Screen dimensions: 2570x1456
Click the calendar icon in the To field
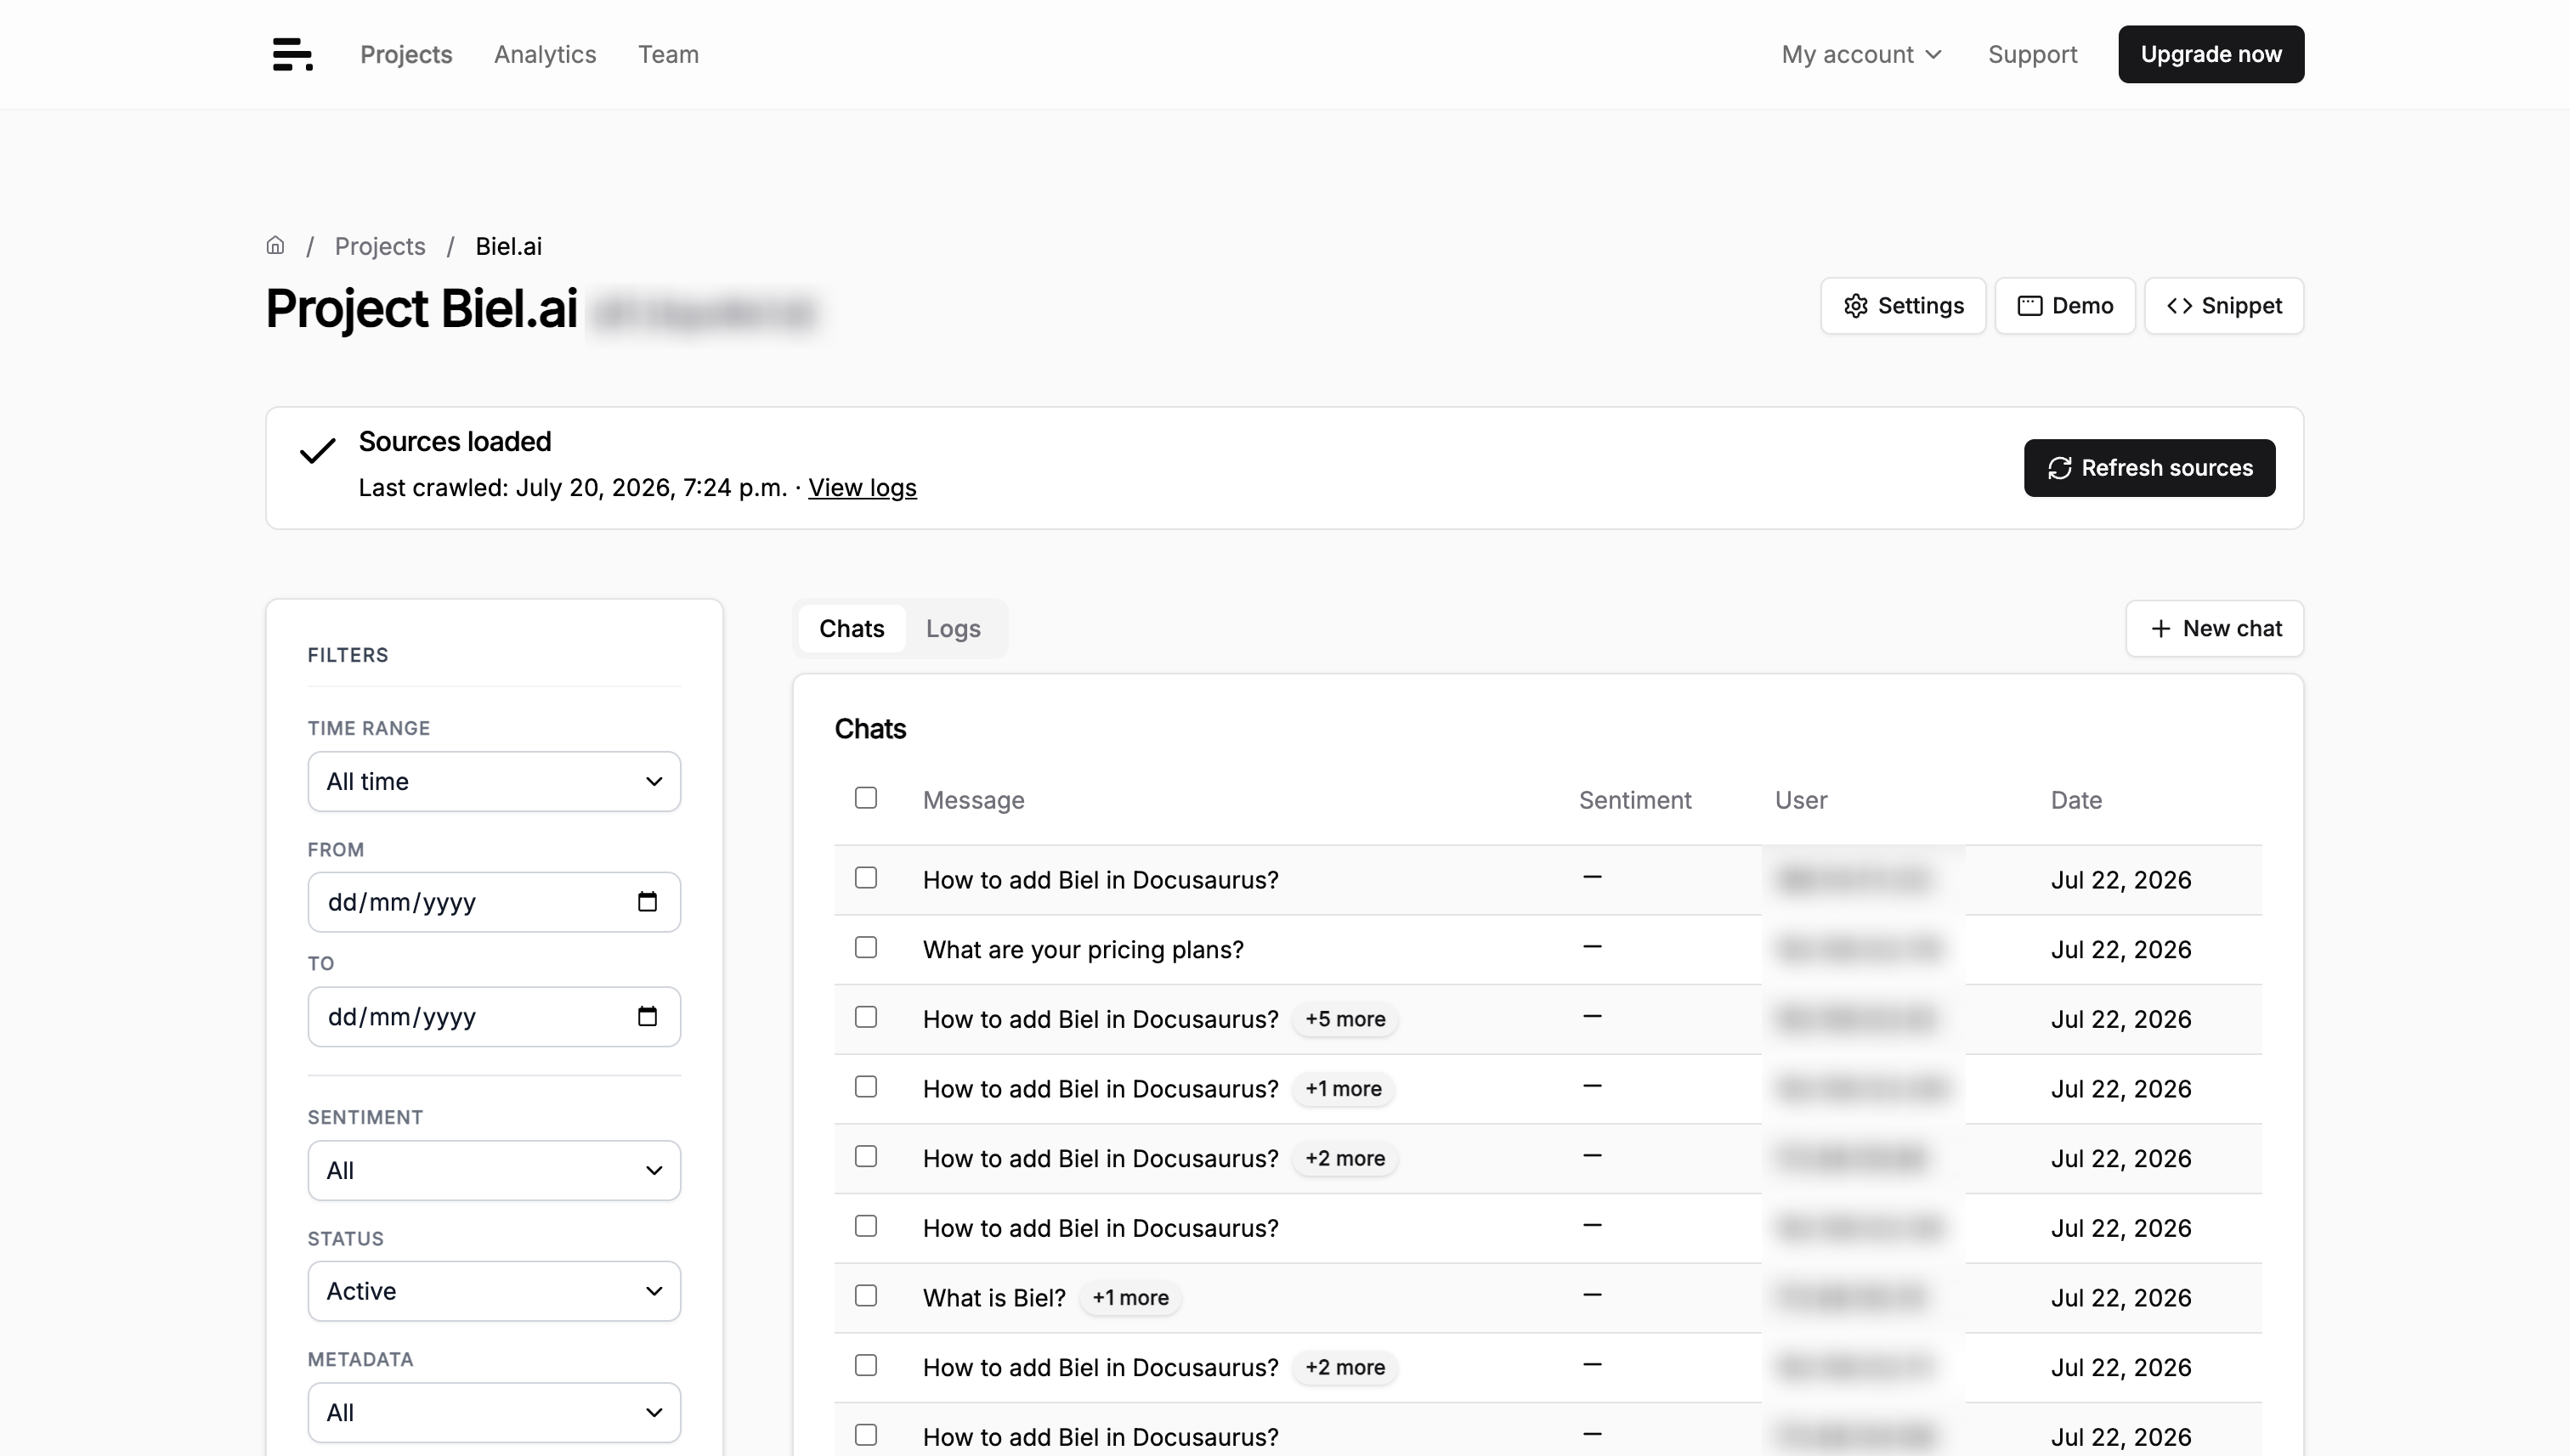tap(648, 1016)
